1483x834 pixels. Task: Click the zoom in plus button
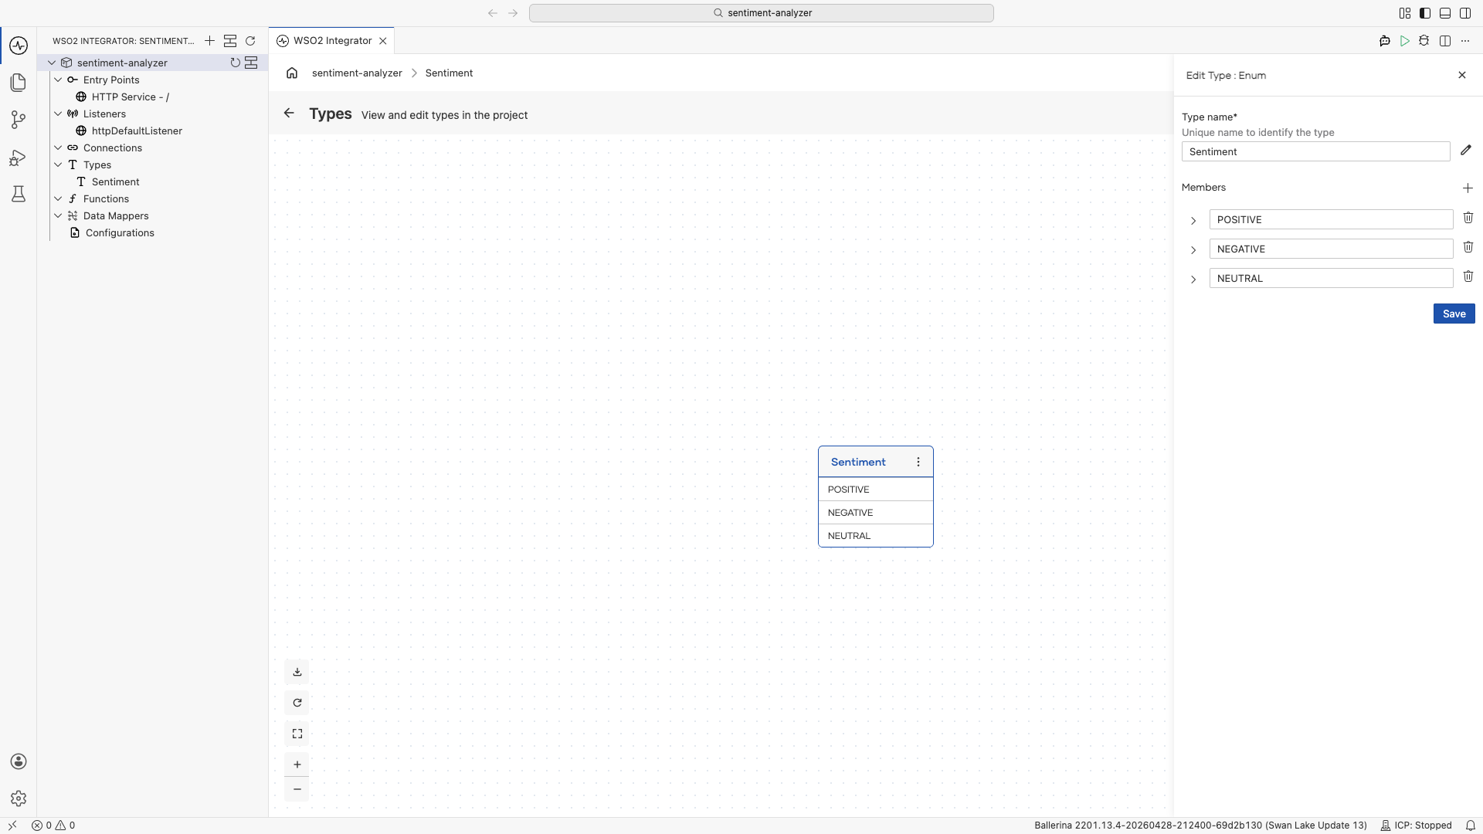click(x=297, y=764)
